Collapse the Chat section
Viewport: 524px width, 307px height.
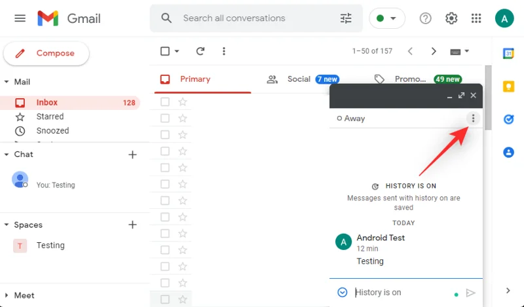7,154
